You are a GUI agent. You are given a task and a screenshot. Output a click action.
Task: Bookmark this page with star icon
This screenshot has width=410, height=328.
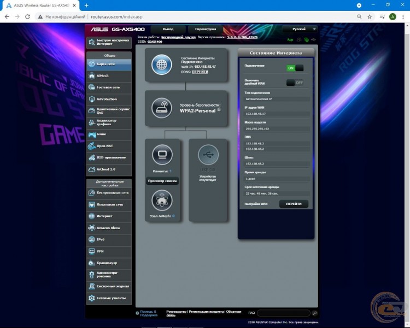click(x=370, y=17)
